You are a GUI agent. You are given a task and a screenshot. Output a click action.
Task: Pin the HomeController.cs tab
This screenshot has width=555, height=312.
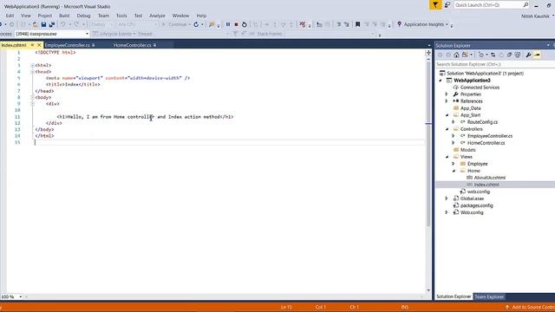pyautogui.click(x=154, y=45)
